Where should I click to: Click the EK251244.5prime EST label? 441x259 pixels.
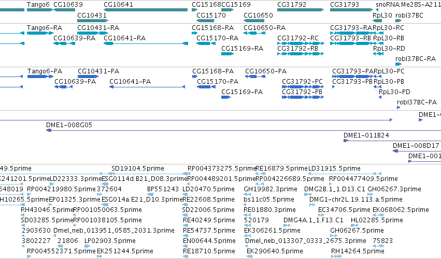[x=125, y=252]
